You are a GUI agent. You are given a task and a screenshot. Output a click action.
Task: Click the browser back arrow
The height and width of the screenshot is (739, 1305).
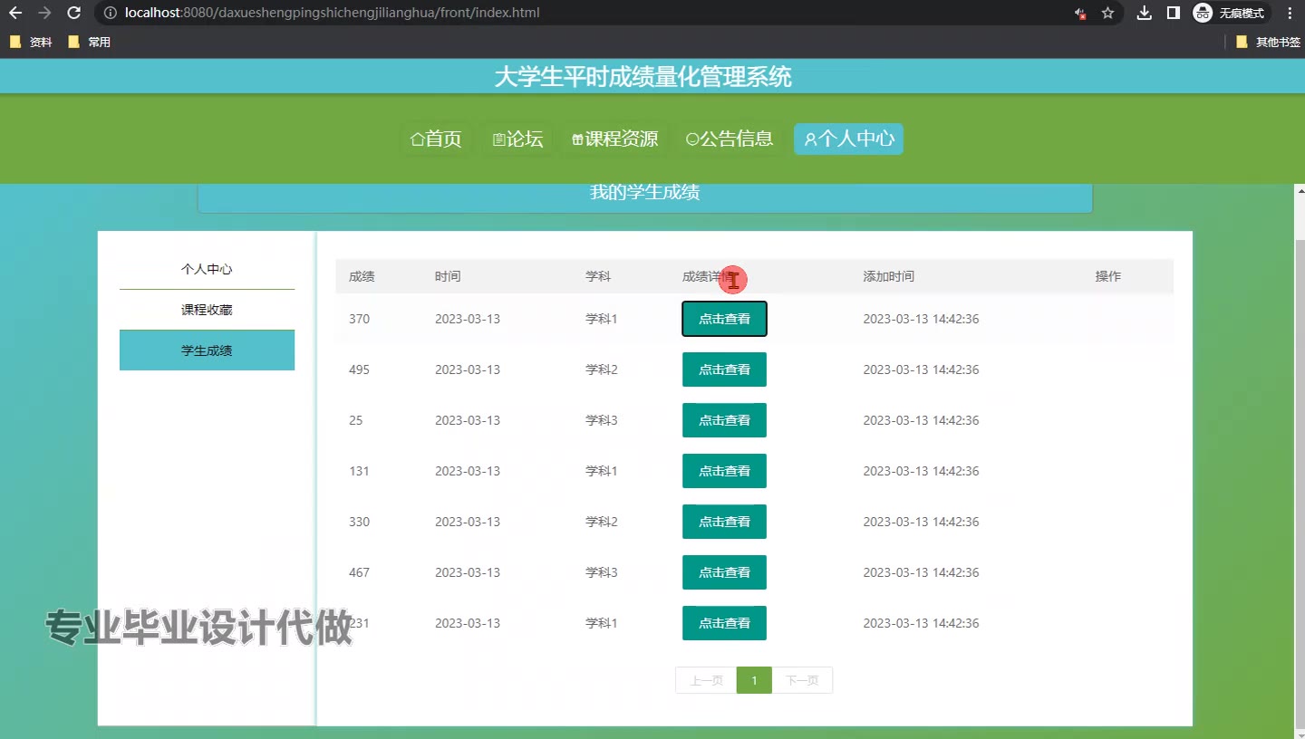pyautogui.click(x=15, y=13)
